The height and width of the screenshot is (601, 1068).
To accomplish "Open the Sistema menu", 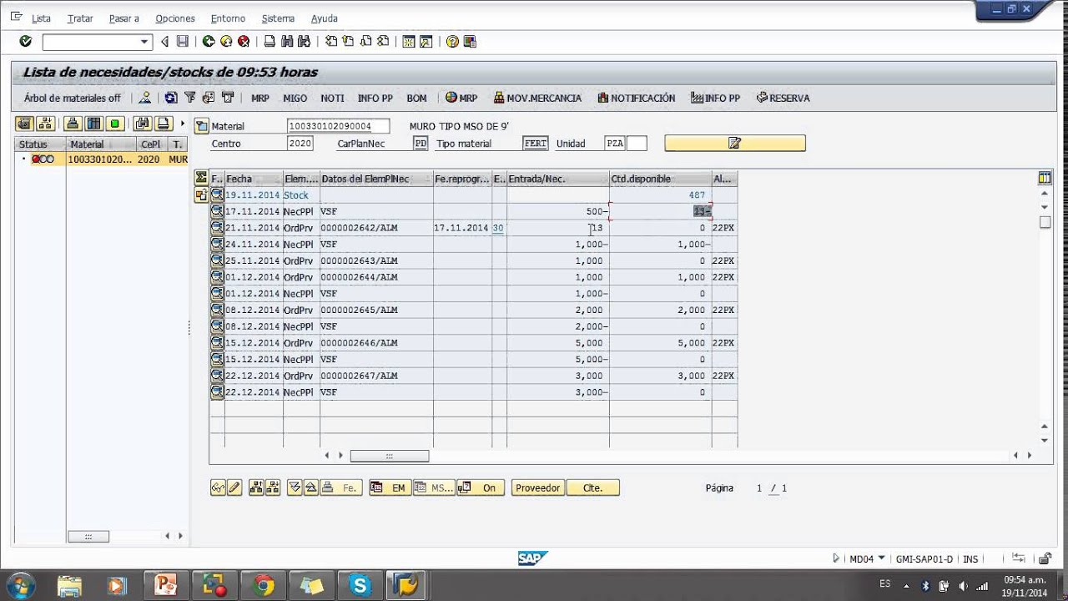I will pyautogui.click(x=278, y=18).
